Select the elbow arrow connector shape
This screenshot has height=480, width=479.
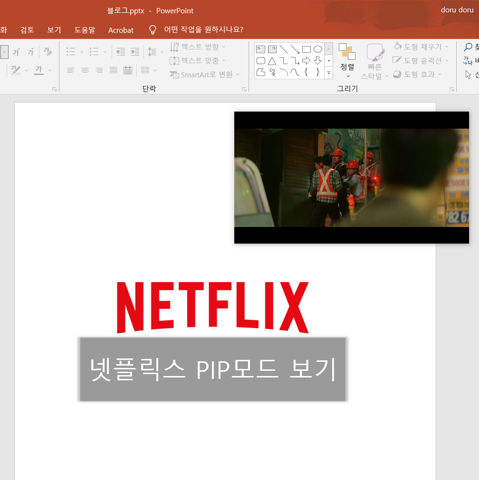coord(295,61)
